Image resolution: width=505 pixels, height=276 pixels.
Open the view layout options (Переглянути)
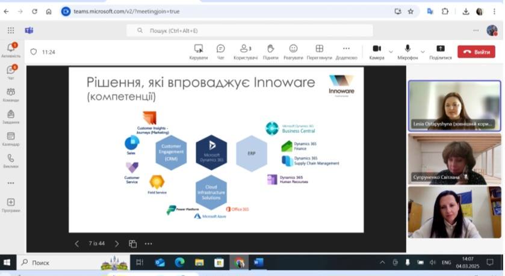pos(319,52)
